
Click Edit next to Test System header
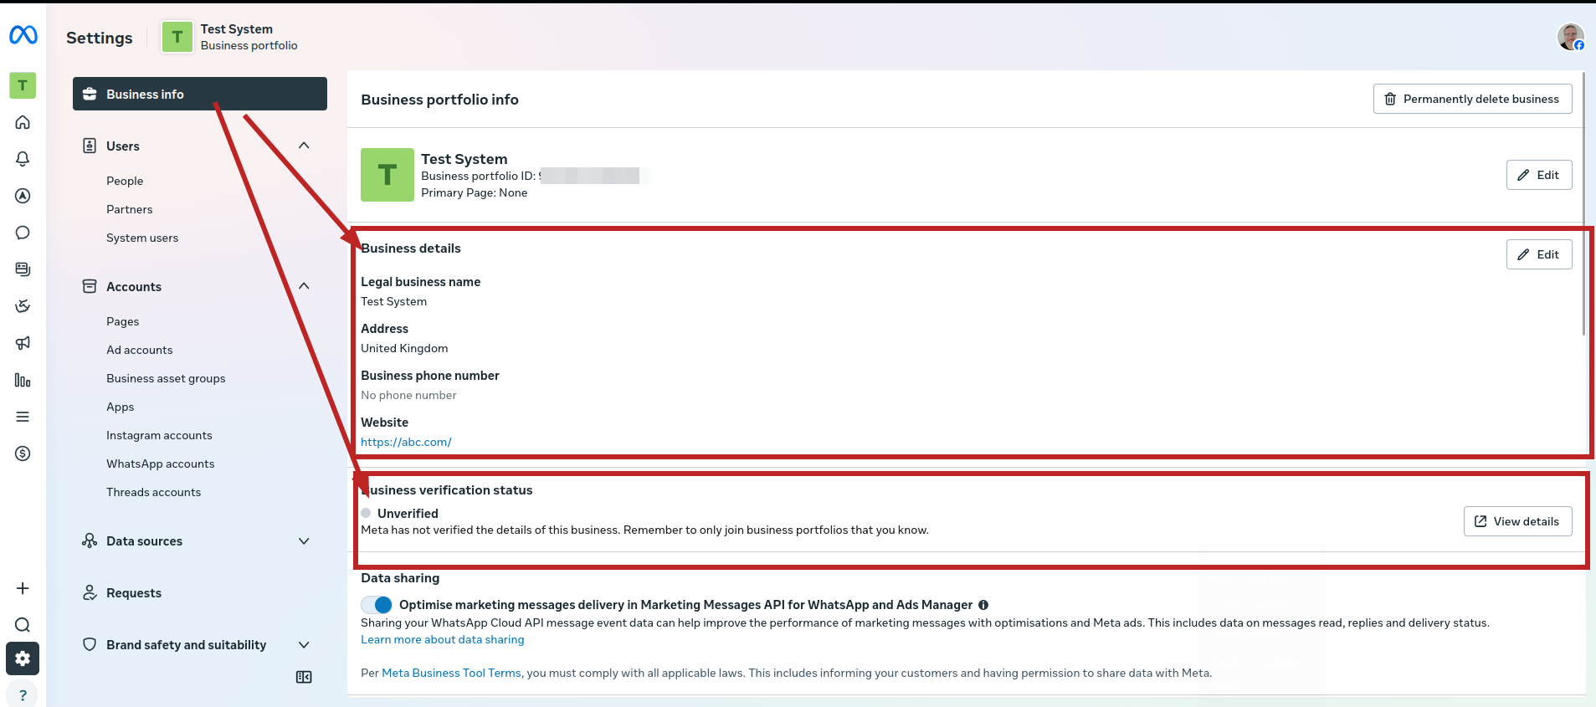point(1539,175)
